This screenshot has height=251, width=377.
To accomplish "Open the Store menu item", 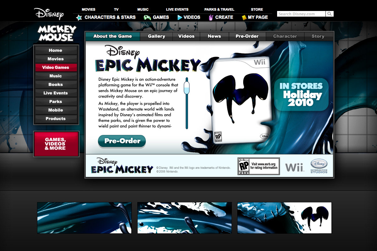I will pos(257,9).
